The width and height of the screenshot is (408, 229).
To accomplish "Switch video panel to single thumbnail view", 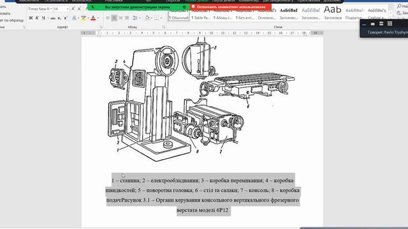I will click(x=372, y=24).
